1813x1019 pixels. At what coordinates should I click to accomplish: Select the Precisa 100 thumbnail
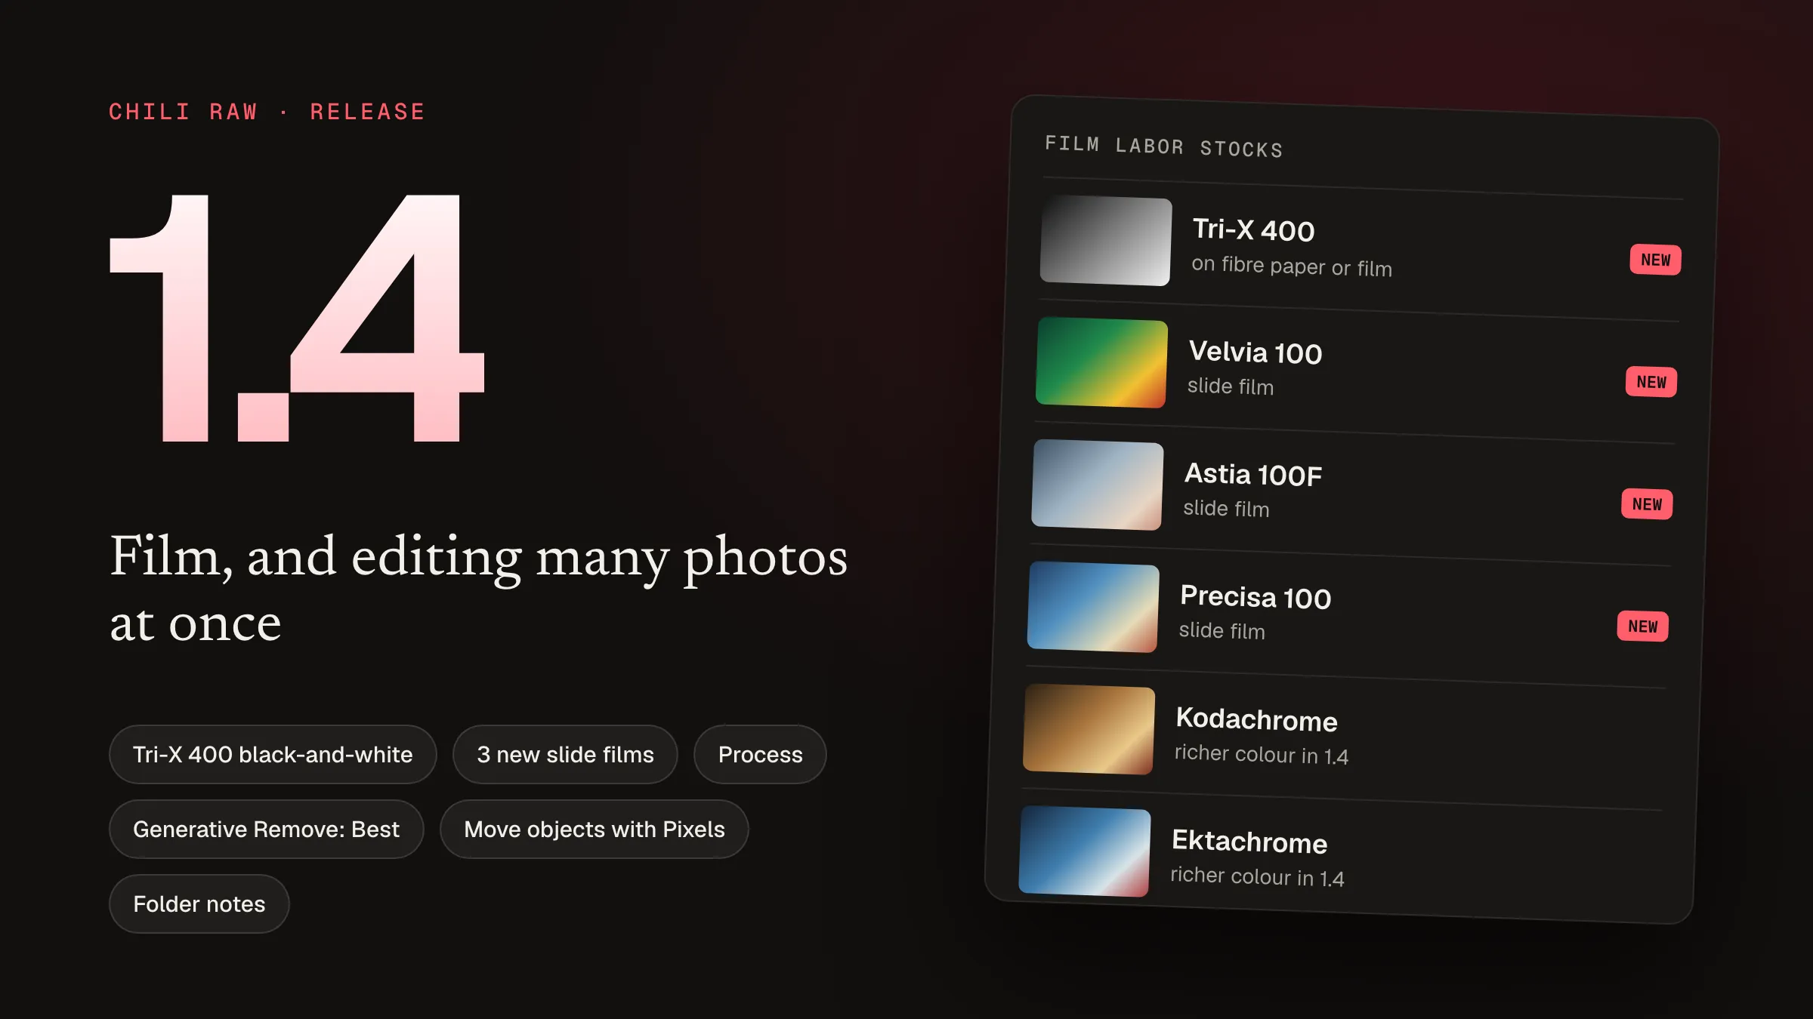[x=1093, y=608]
